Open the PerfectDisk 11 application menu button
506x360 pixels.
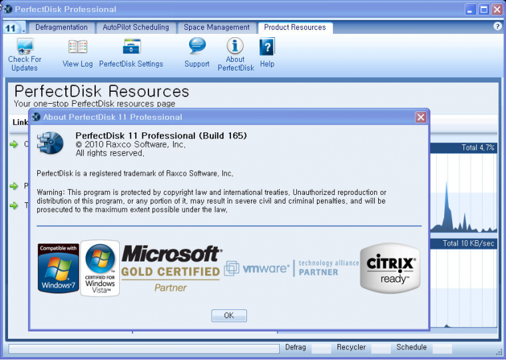(13, 28)
